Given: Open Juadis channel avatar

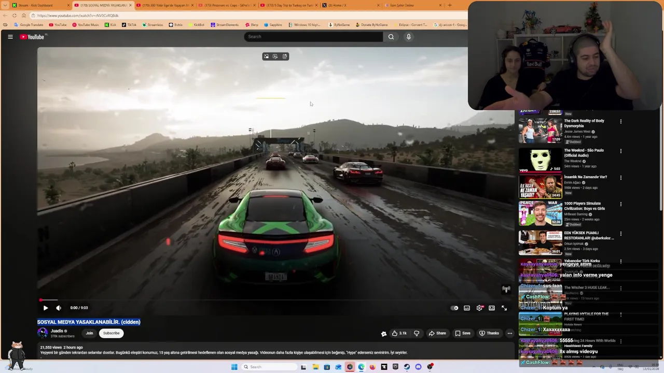Looking at the screenshot, I should tap(43, 333).
